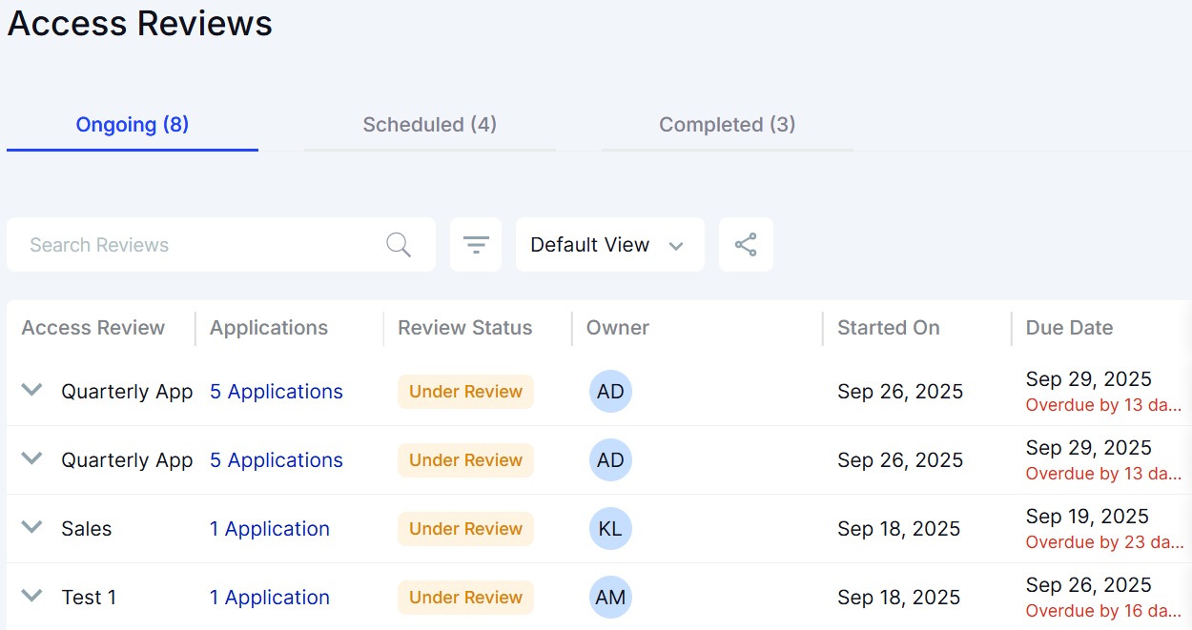Viewport: 1192px width, 630px height.
Task: Open 1 Application link on the Sales row
Action: (x=270, y=528)
